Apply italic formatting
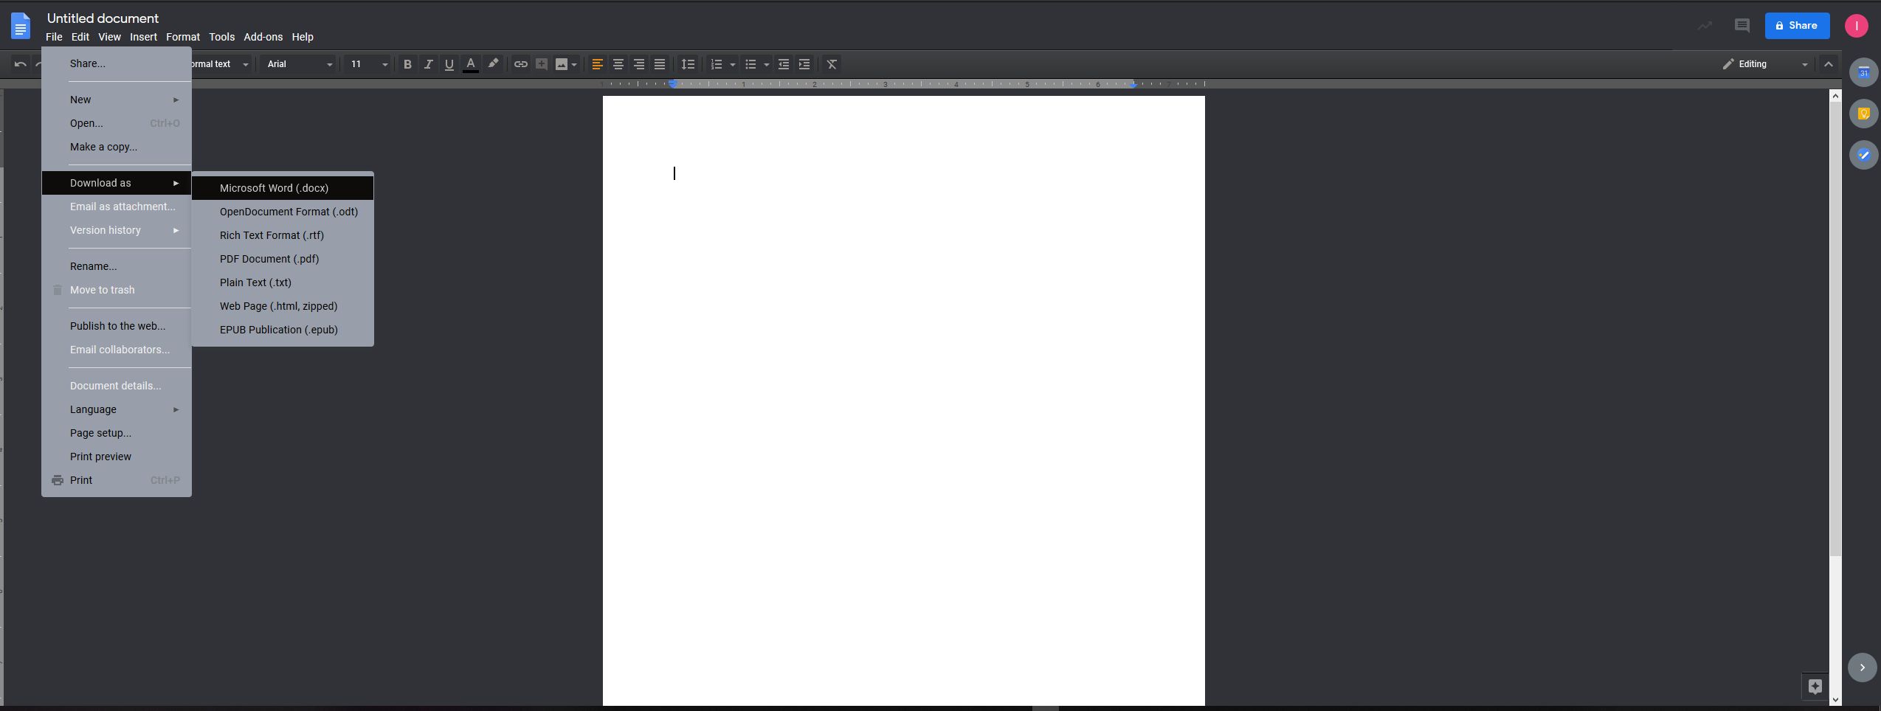The image size is (1881, 711). pos(428,64)
